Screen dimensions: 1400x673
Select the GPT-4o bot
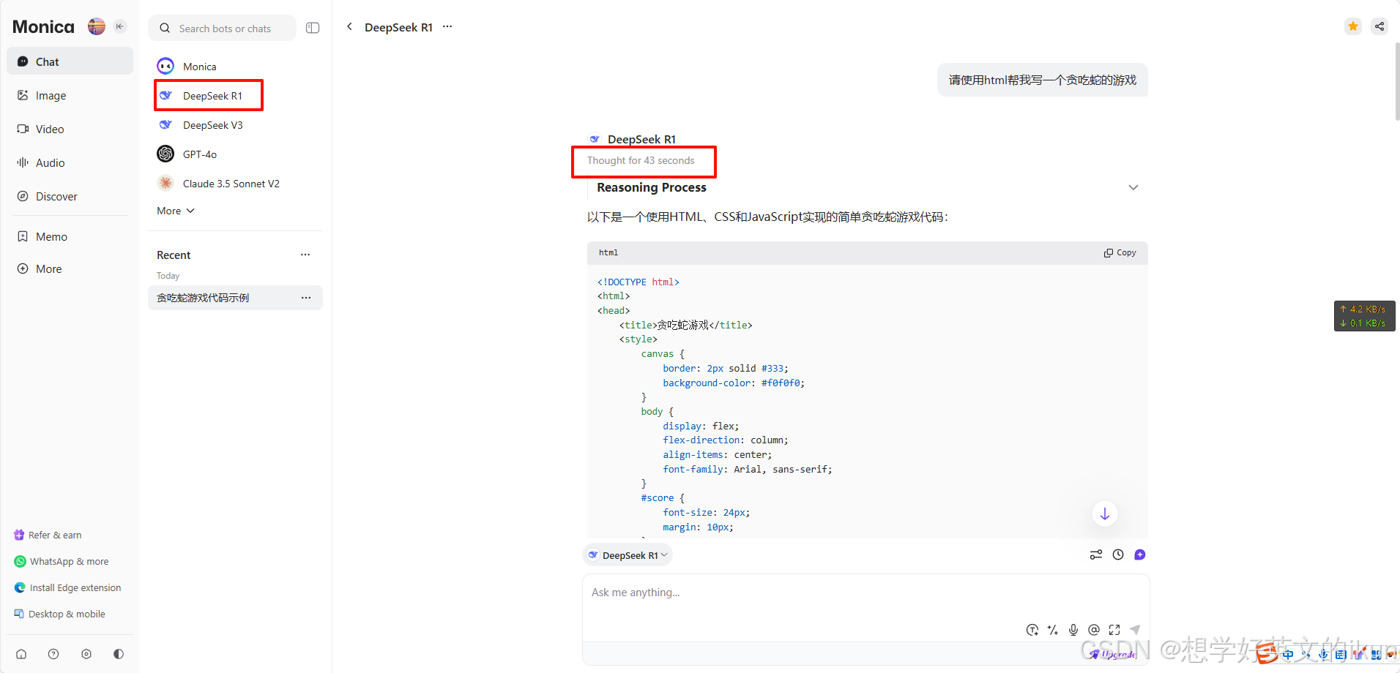click(235, 154)
